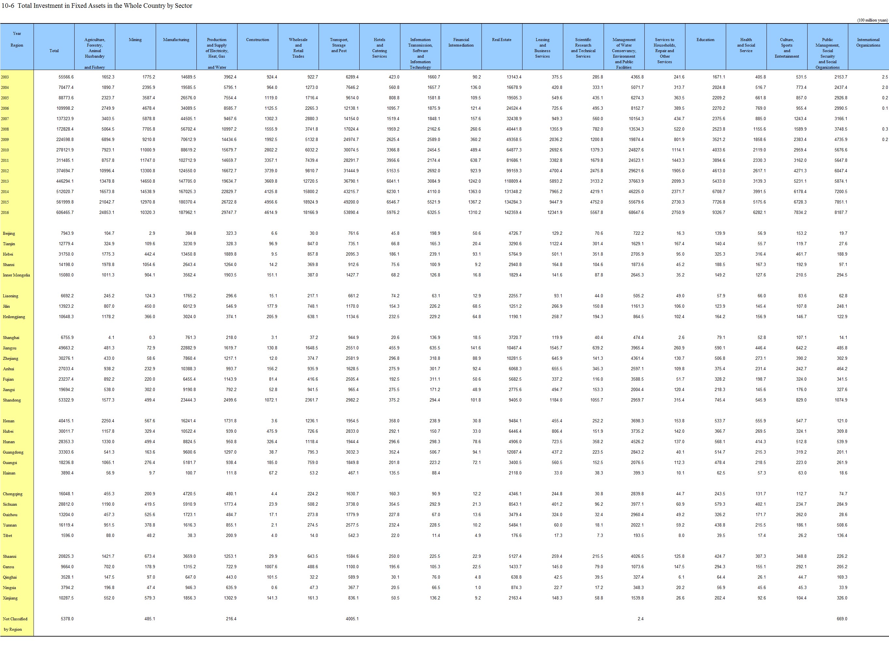Select the Shanghai region row label
The height and width of the screenshot is (647, 889).
tap(11, 337)
